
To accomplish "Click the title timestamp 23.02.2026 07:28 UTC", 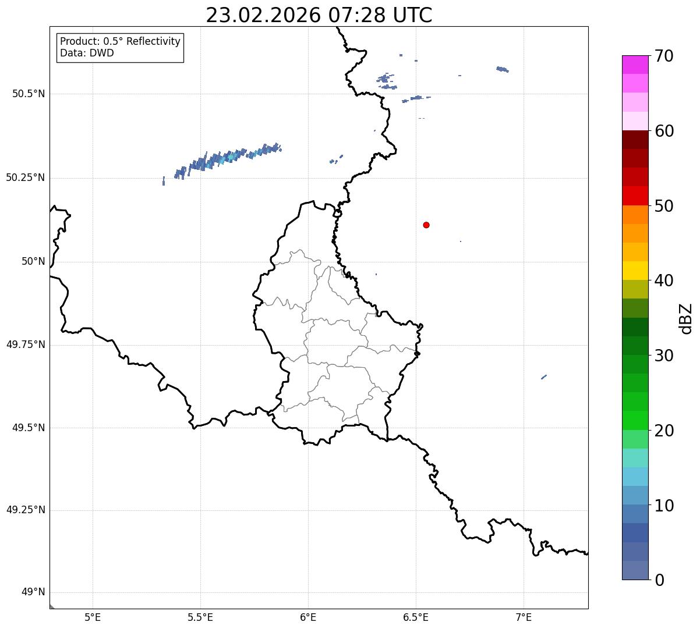I will pos(319,15).
